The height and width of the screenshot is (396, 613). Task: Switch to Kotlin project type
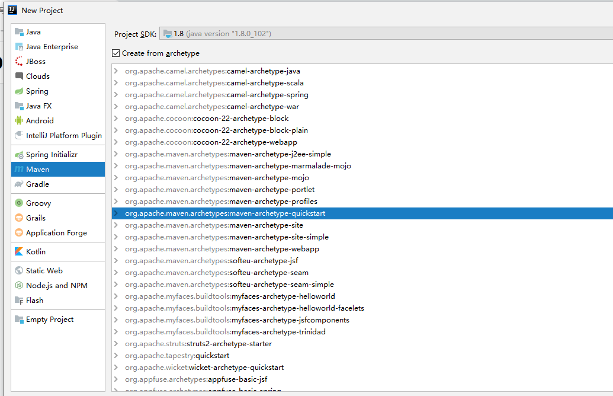(x=58, y=251)
